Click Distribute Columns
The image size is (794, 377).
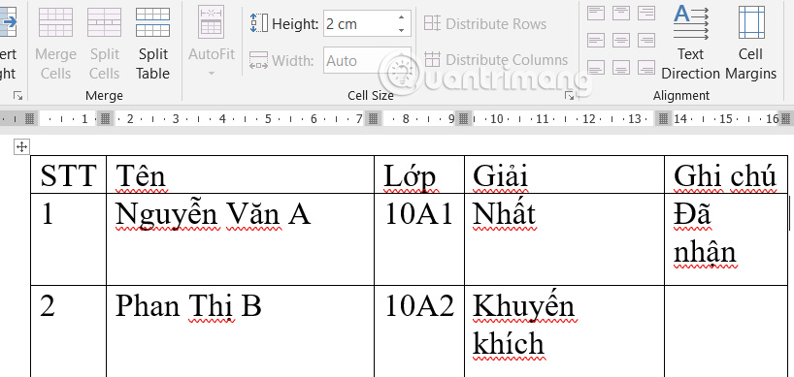click(496, 60)
